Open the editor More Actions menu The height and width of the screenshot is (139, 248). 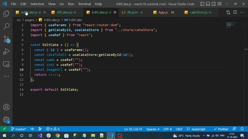pos(242,12)
